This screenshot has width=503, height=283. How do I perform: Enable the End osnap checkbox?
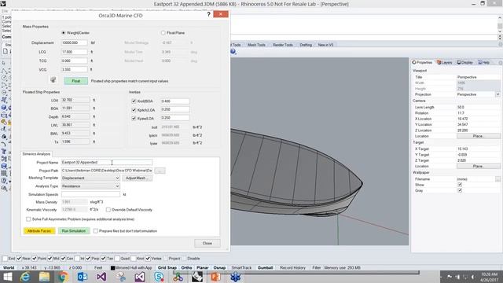pyautogui.click(x=5, y=259)
